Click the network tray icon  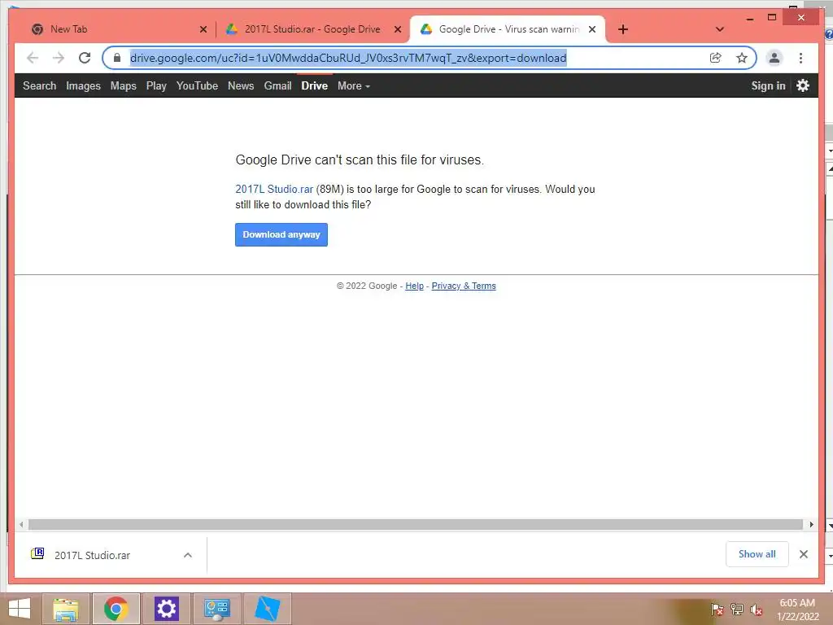[x=737, y=610]
